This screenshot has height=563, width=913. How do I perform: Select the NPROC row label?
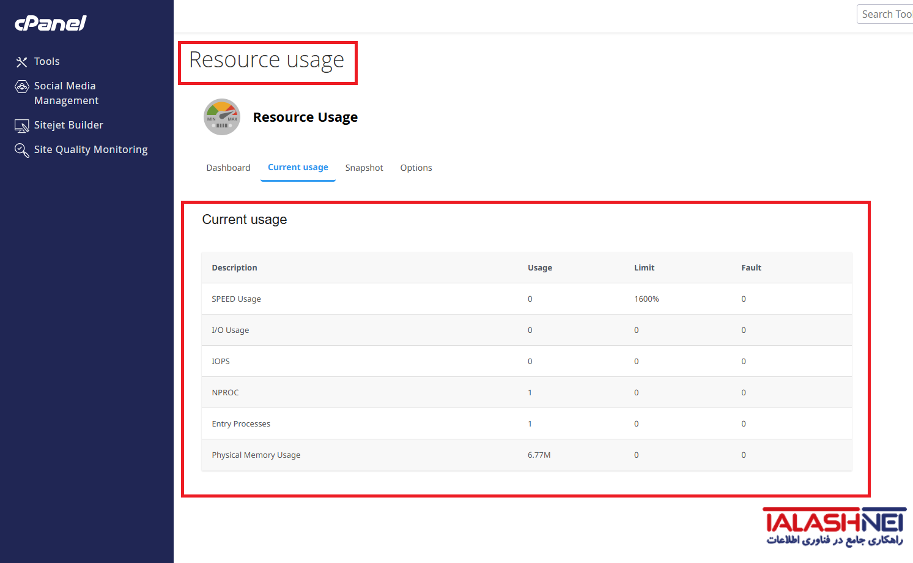(x=225, y=392)
